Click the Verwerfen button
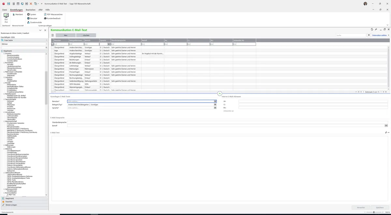 point(361,207)
